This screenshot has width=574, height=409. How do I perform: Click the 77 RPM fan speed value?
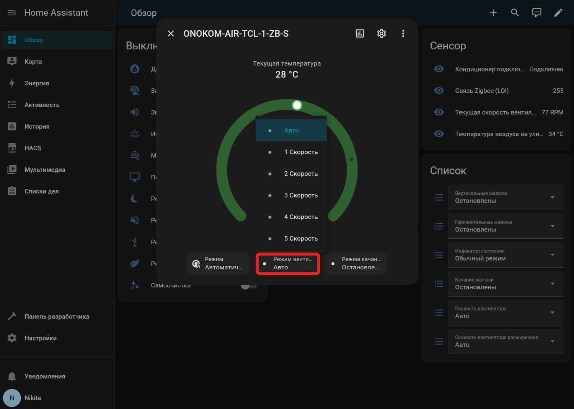[553, 112]
